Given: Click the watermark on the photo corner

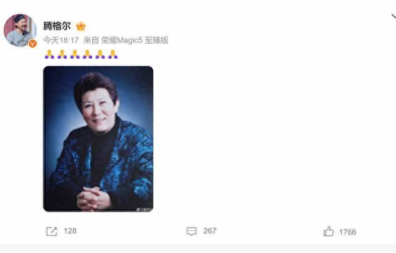Looking at the screenshot, I should click(144, 209).
